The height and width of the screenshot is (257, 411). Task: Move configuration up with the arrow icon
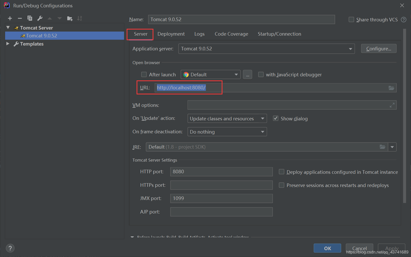click(50, 18)
